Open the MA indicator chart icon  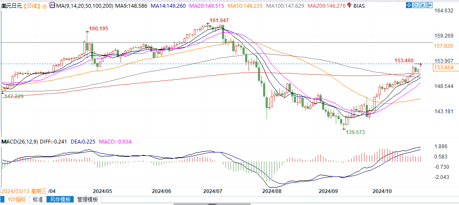[52, 6]
